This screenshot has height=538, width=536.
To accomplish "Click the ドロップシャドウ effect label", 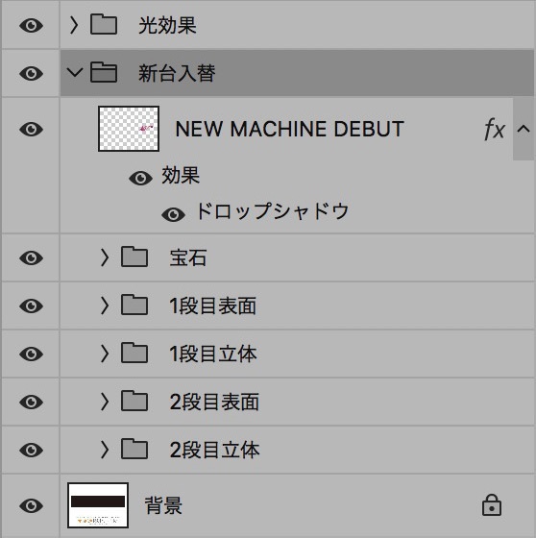I will [272, 211].
